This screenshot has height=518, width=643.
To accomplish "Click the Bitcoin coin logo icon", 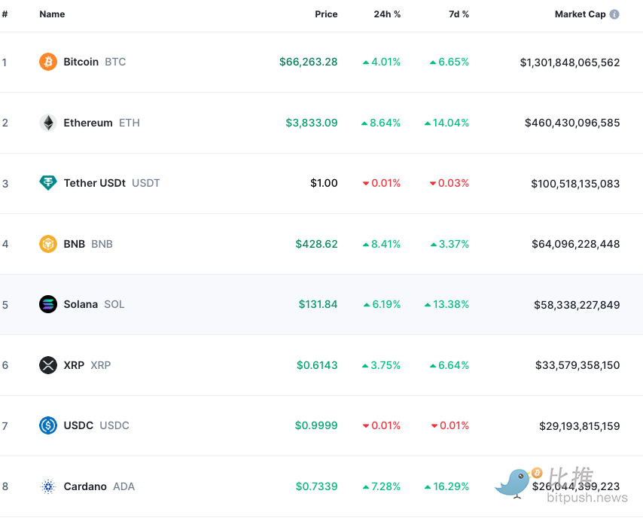I will [x=48, y=62].
